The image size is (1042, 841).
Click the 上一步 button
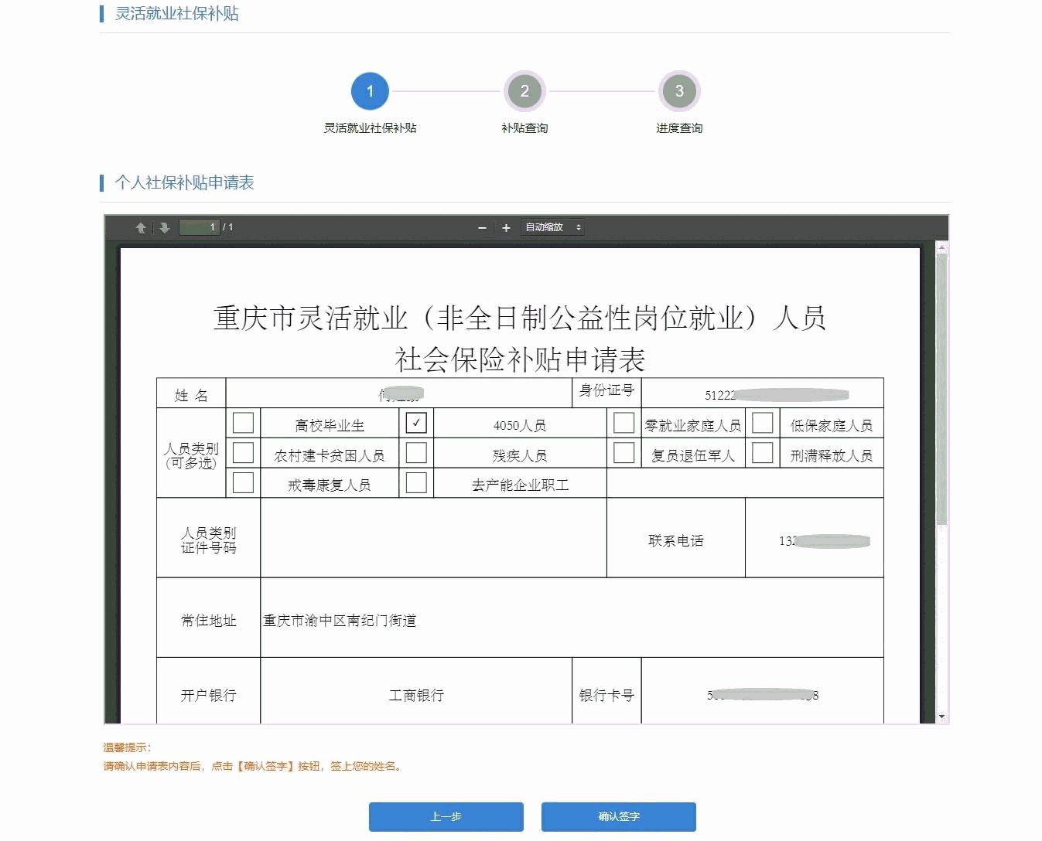pos(446,817)
